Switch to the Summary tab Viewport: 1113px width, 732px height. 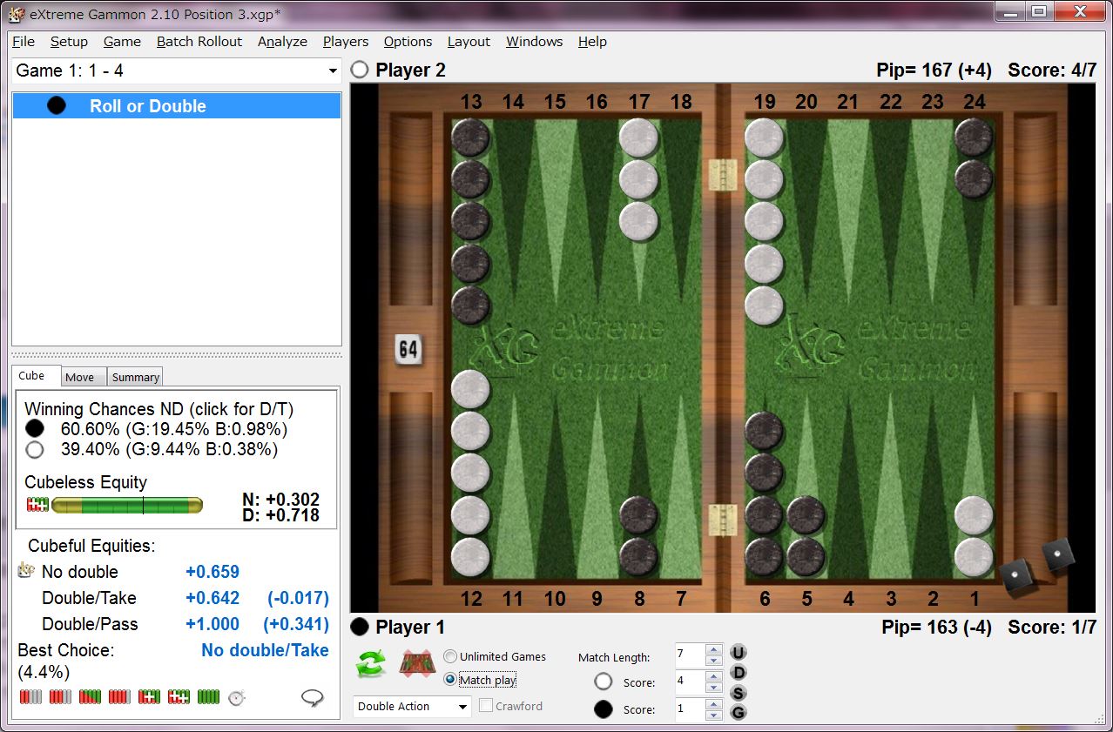pyautogui.click(x=135, y=377)
